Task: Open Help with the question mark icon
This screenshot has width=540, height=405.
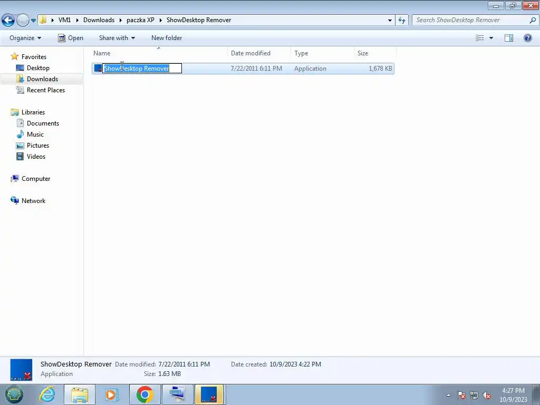Action: [527, 38]
